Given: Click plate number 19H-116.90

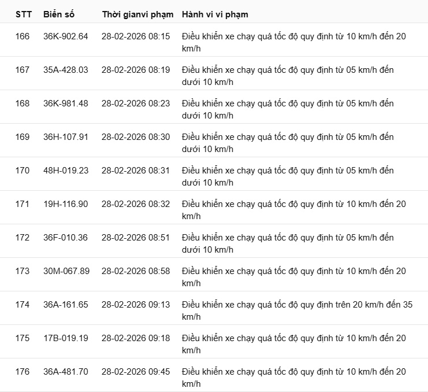Looking at the screenshot, I should tap(66, 204).
